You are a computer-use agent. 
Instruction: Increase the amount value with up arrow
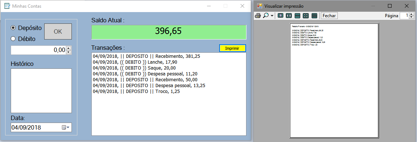point(69,48)
